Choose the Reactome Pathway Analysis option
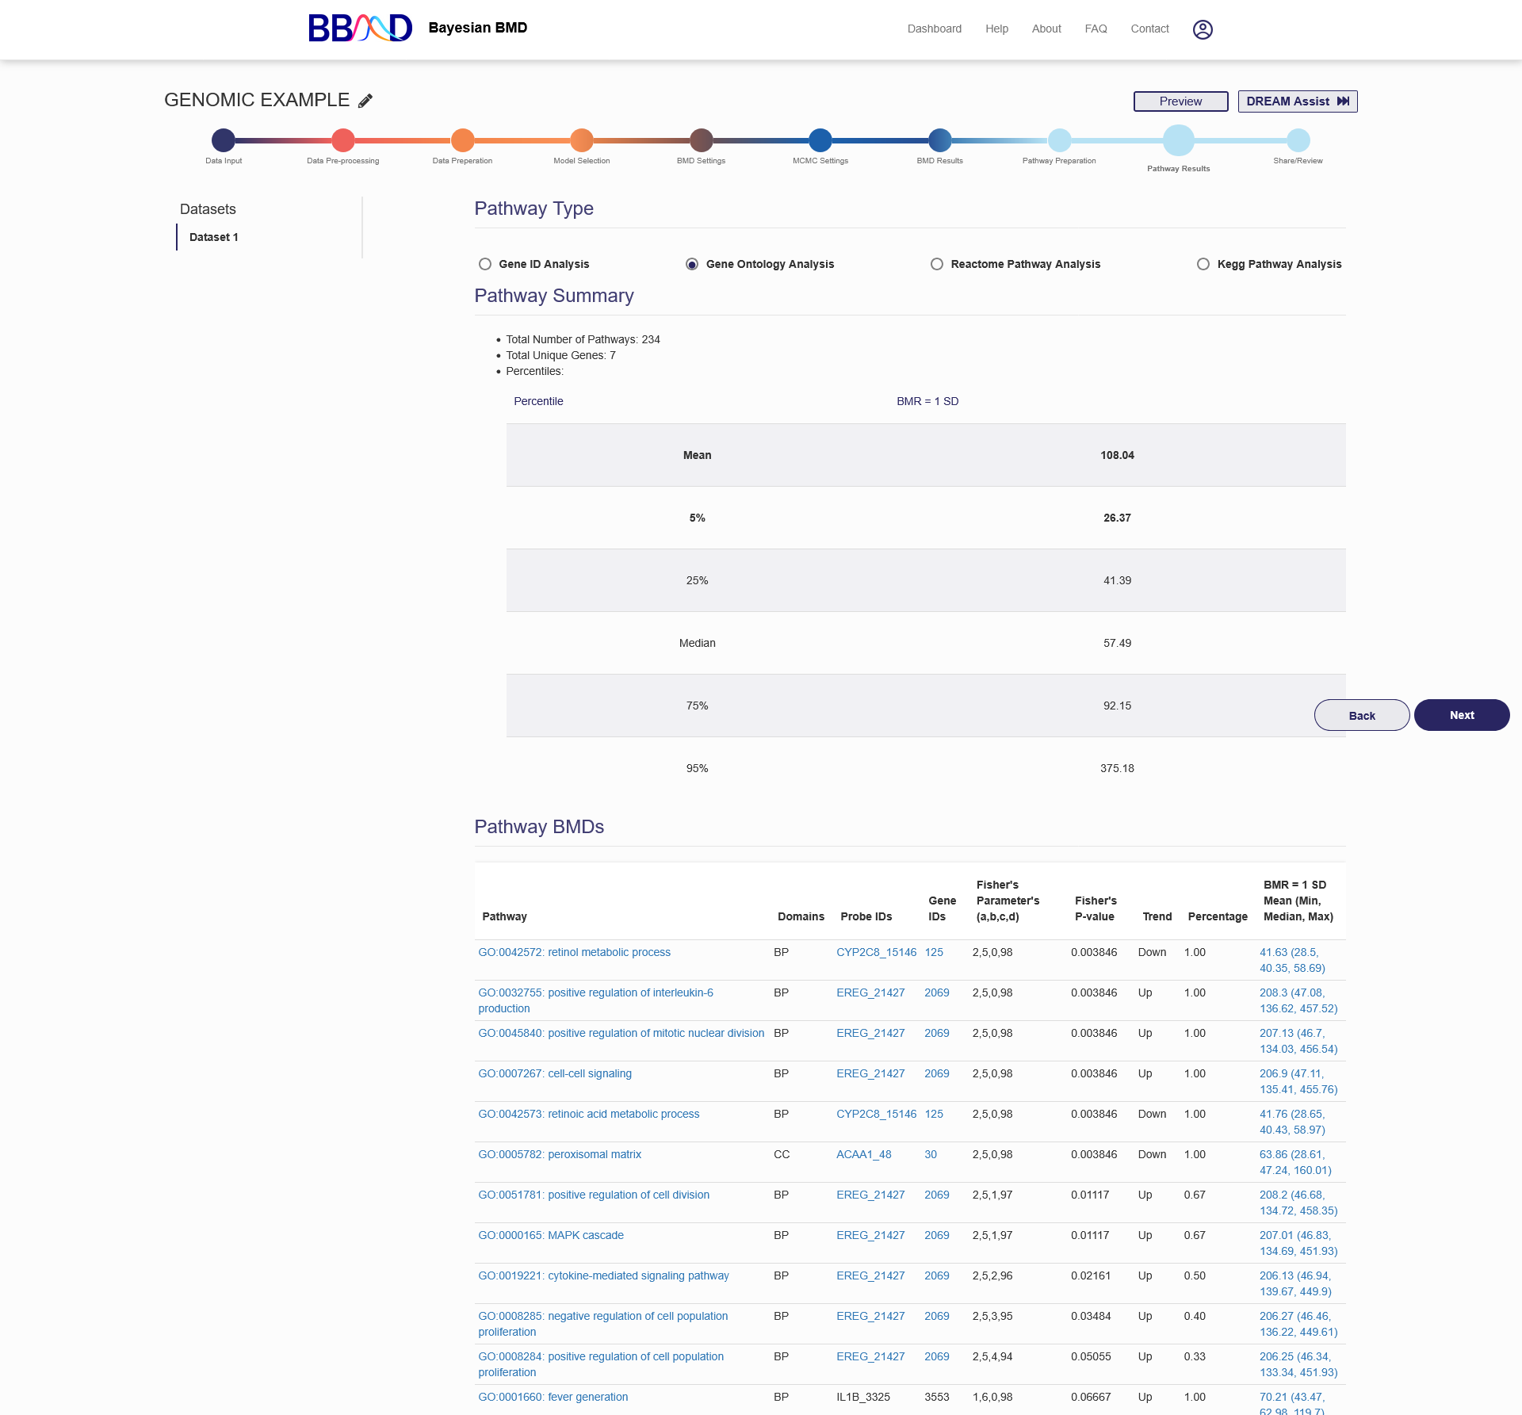Viewport: 1522px width, 1415px height. point(937,264)
